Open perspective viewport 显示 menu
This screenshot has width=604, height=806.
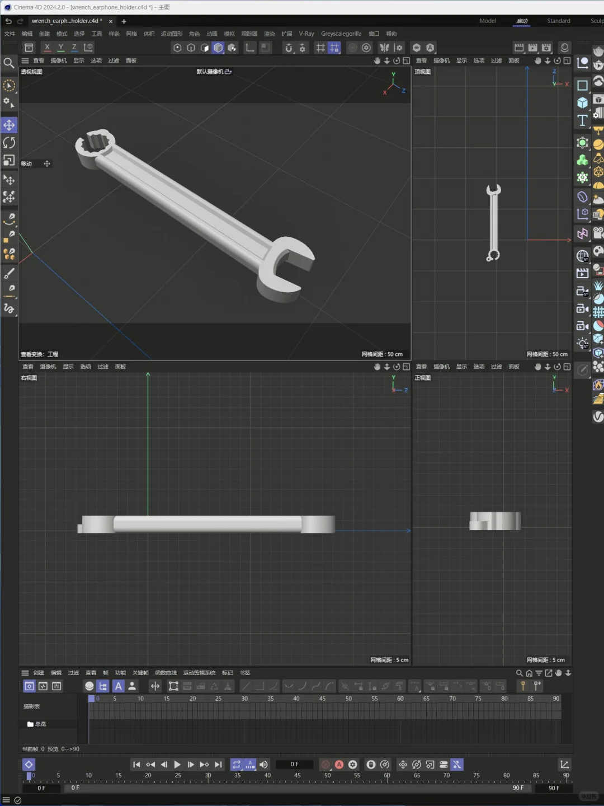click(79, 60)
